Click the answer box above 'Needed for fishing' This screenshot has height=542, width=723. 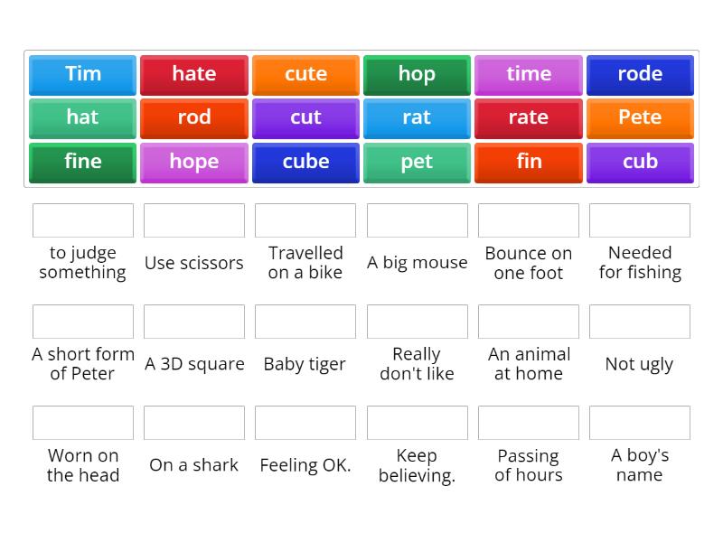click(x=640, y=220)
